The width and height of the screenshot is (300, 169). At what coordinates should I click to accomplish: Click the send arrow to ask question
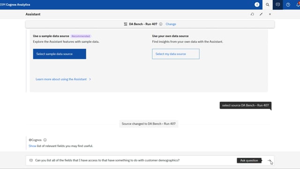point(269,161)
